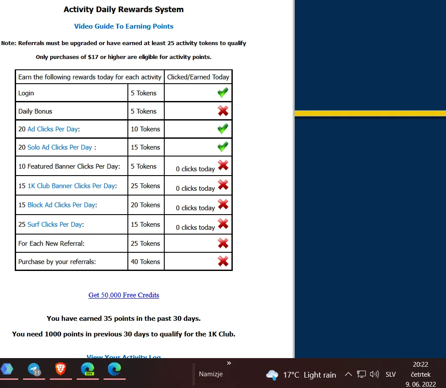446x388 pixels.
Task: Select the 'Purchase by your referrals:' cell
Action: (72, 262)
